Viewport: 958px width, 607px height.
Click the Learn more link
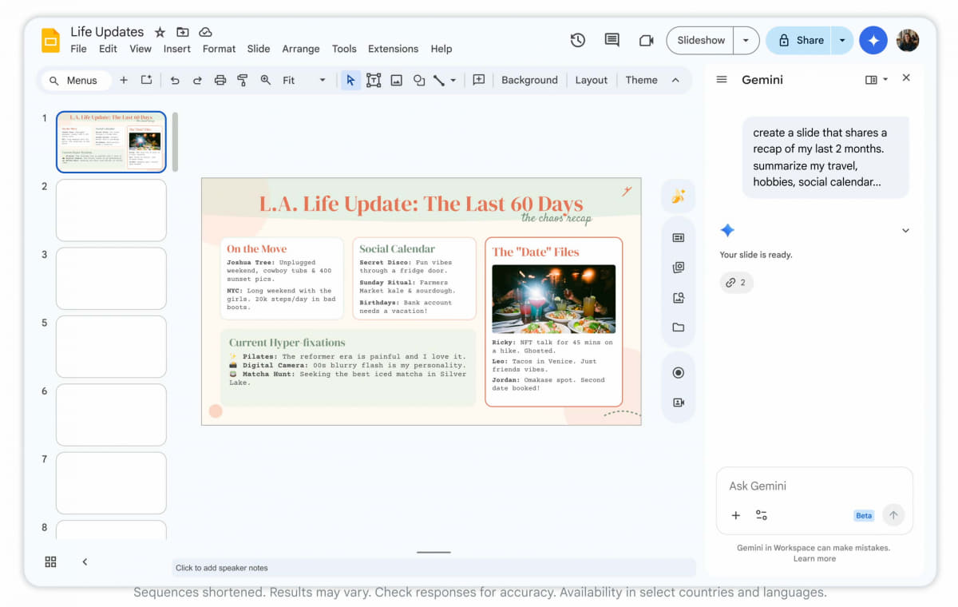click(x=814, y=558)
